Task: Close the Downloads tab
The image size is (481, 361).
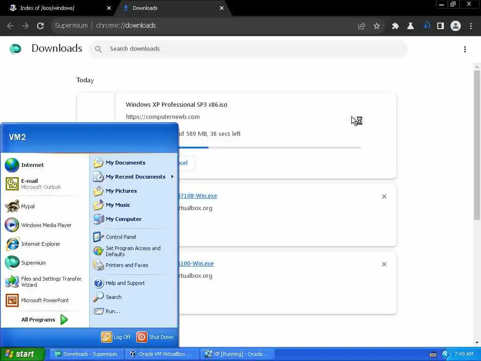Action: [x=222, y=8]
